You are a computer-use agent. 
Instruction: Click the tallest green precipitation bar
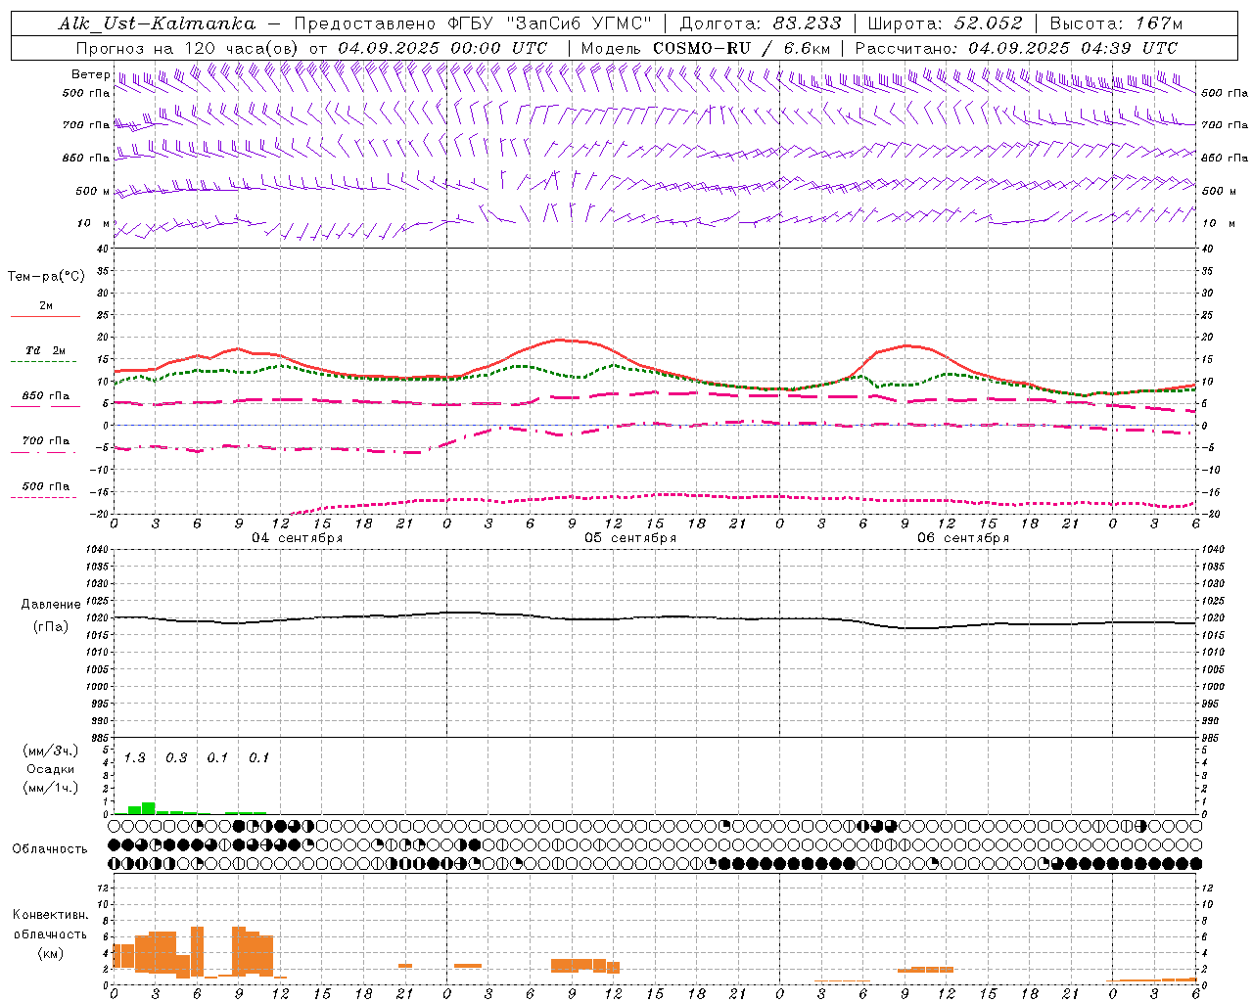point(149,808)
